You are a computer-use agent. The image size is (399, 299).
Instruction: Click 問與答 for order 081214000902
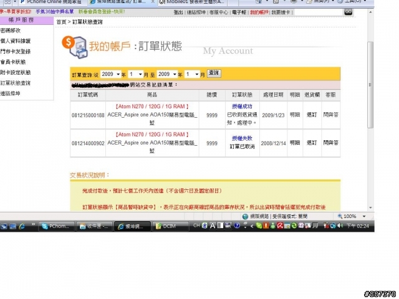331,143
